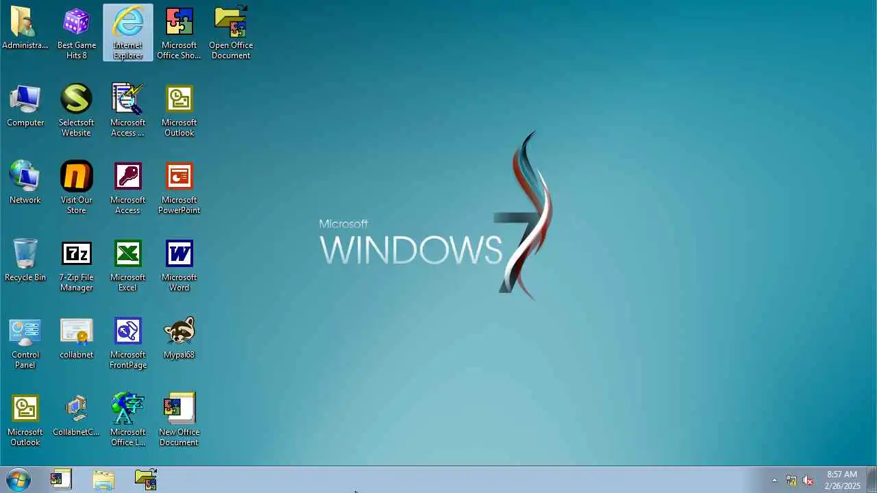The height and width of the screenshot is (493, 877).
Task: Select Microsoft Office Language Settings icon
Action: tap(127, 419)
